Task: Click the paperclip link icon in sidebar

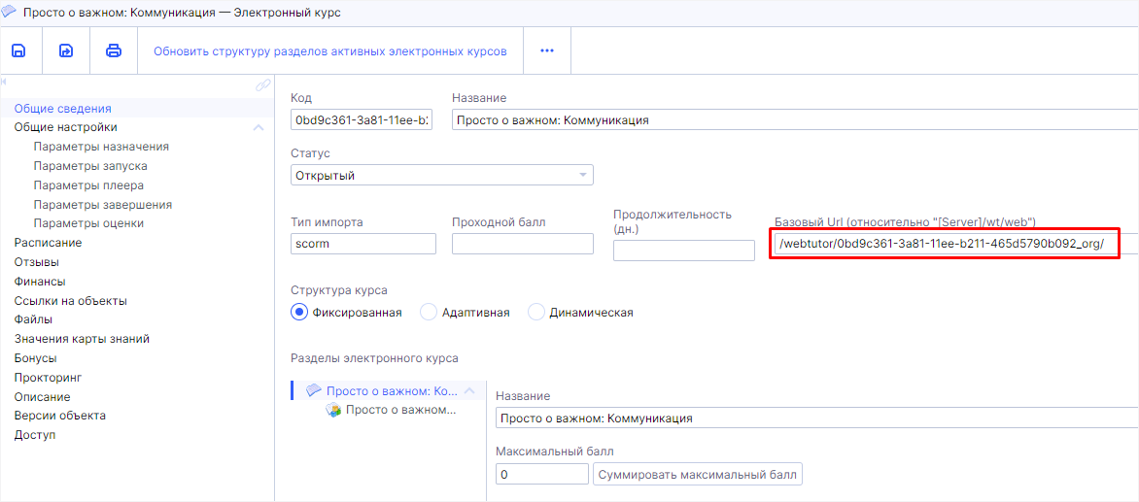Action: (x=263, y=85)
